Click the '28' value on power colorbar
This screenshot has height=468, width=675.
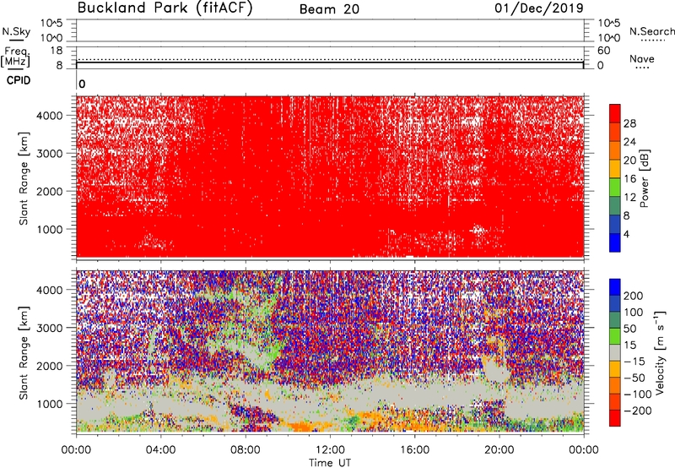pos(629,123)
